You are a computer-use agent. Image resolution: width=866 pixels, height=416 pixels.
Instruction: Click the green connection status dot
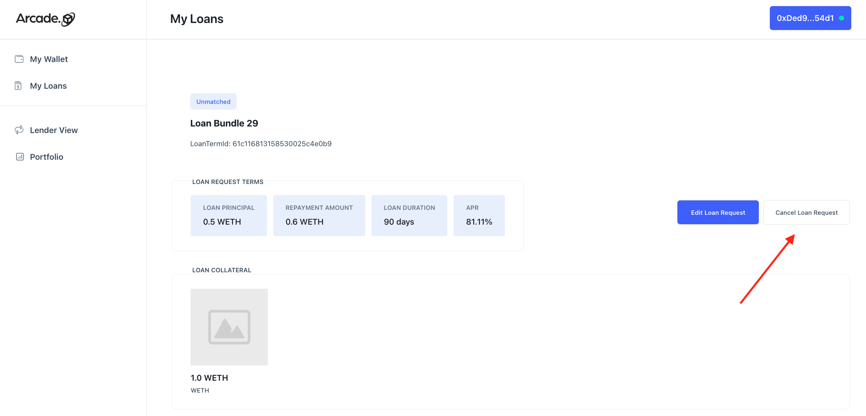click(x=841, y=18)
